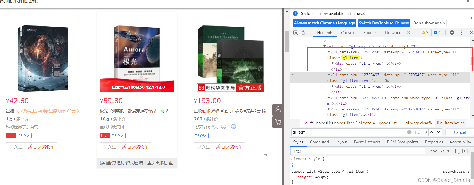The image size is (474, 185).
Task: Click the user account sidebar icon
Action: (x=278, y=110)
